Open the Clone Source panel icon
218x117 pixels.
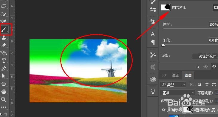[153, 21]
